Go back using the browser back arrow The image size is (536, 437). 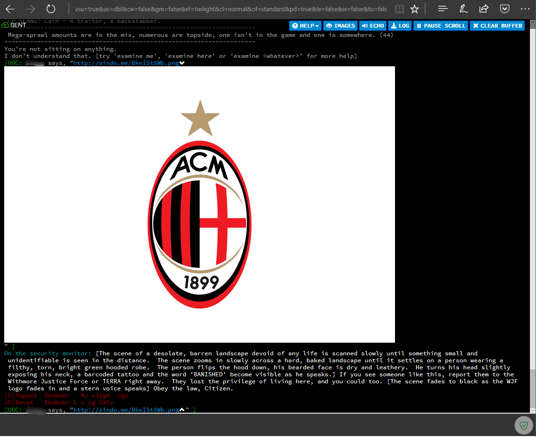pyautogui.click(x=10, y=9)
